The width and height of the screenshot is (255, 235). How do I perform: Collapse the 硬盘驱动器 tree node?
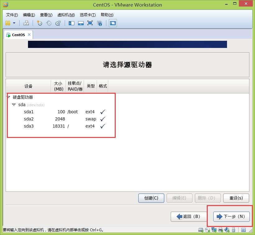[x=8, y=97]
